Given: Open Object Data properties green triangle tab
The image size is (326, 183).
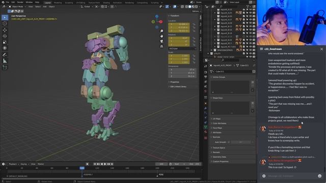Looking at the screenshot, I should (x=206, y=127).
